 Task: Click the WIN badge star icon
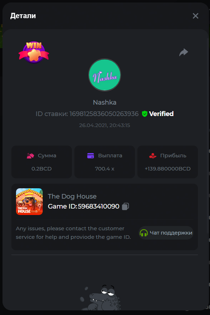pos(34,52)
